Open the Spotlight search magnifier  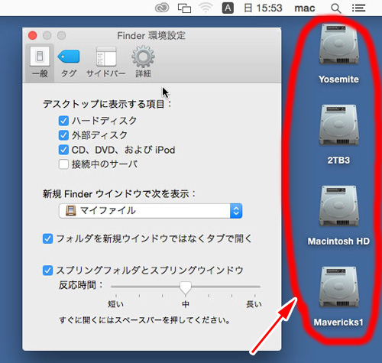point(336,8)
